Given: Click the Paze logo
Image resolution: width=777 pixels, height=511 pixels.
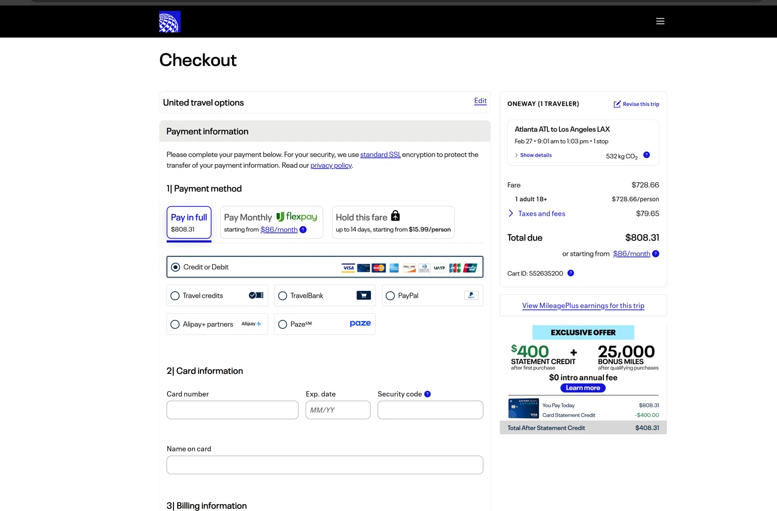Looking at the screenshot, I should (x=360, y=323).
